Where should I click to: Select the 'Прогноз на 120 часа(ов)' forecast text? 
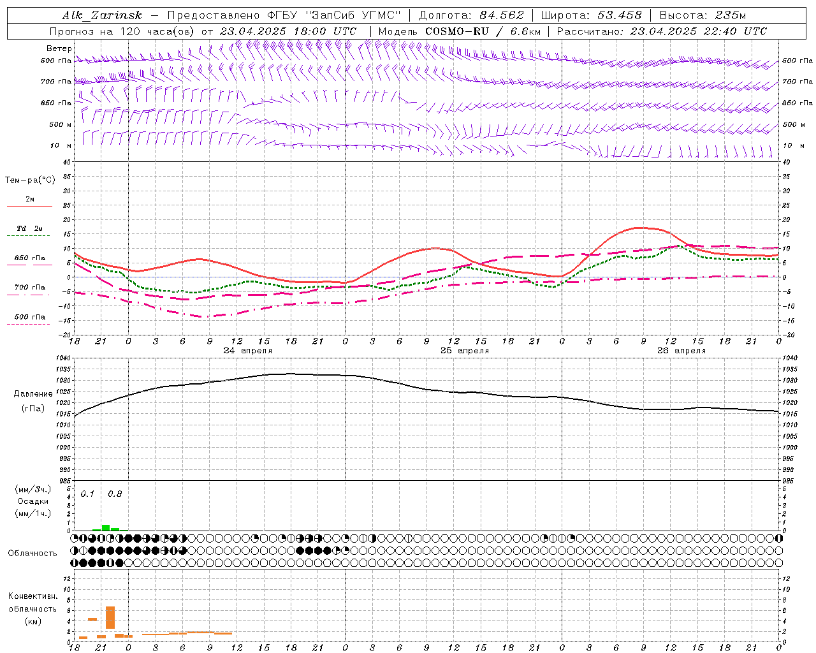click(x=121, y=31)
